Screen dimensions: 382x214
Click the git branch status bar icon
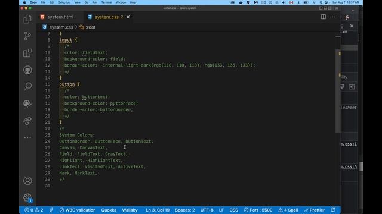click(x=51, y=210)
